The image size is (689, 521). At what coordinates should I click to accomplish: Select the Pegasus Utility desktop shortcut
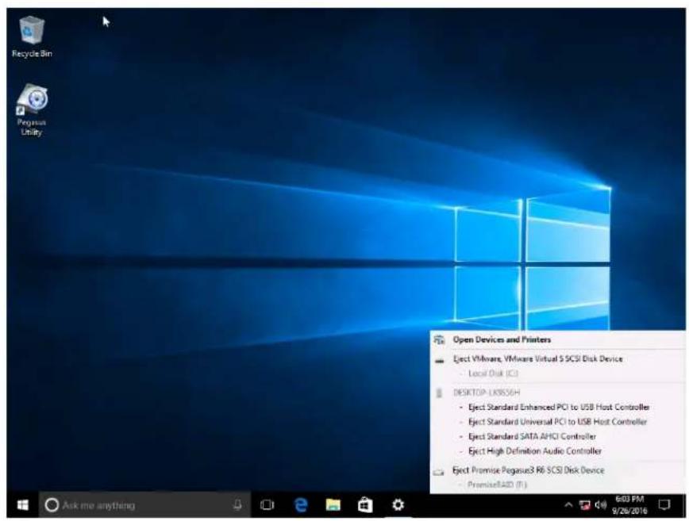(x=32, y=110)
